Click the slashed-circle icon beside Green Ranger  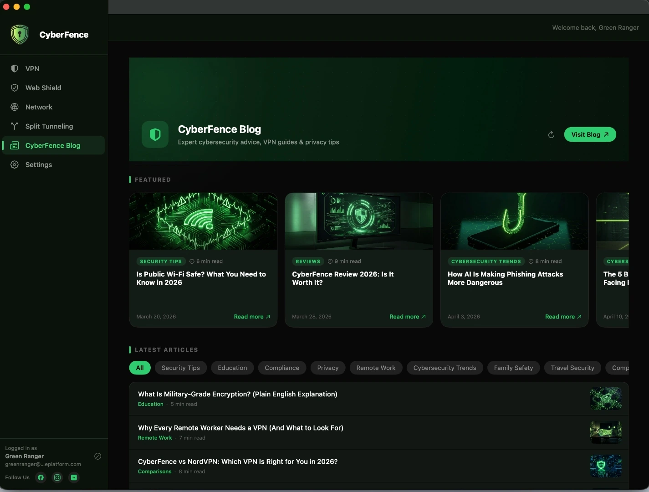click(x=97, y=456)
